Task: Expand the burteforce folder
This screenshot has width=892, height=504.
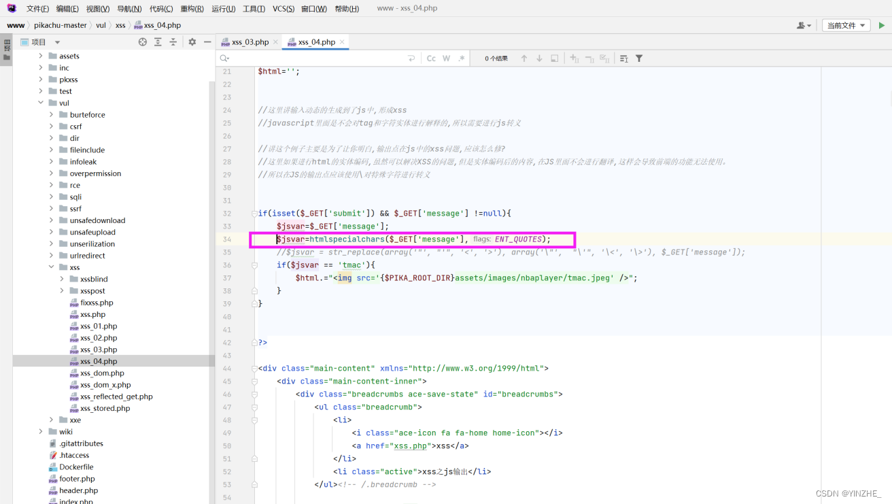Action: click(x=51, y=115)
